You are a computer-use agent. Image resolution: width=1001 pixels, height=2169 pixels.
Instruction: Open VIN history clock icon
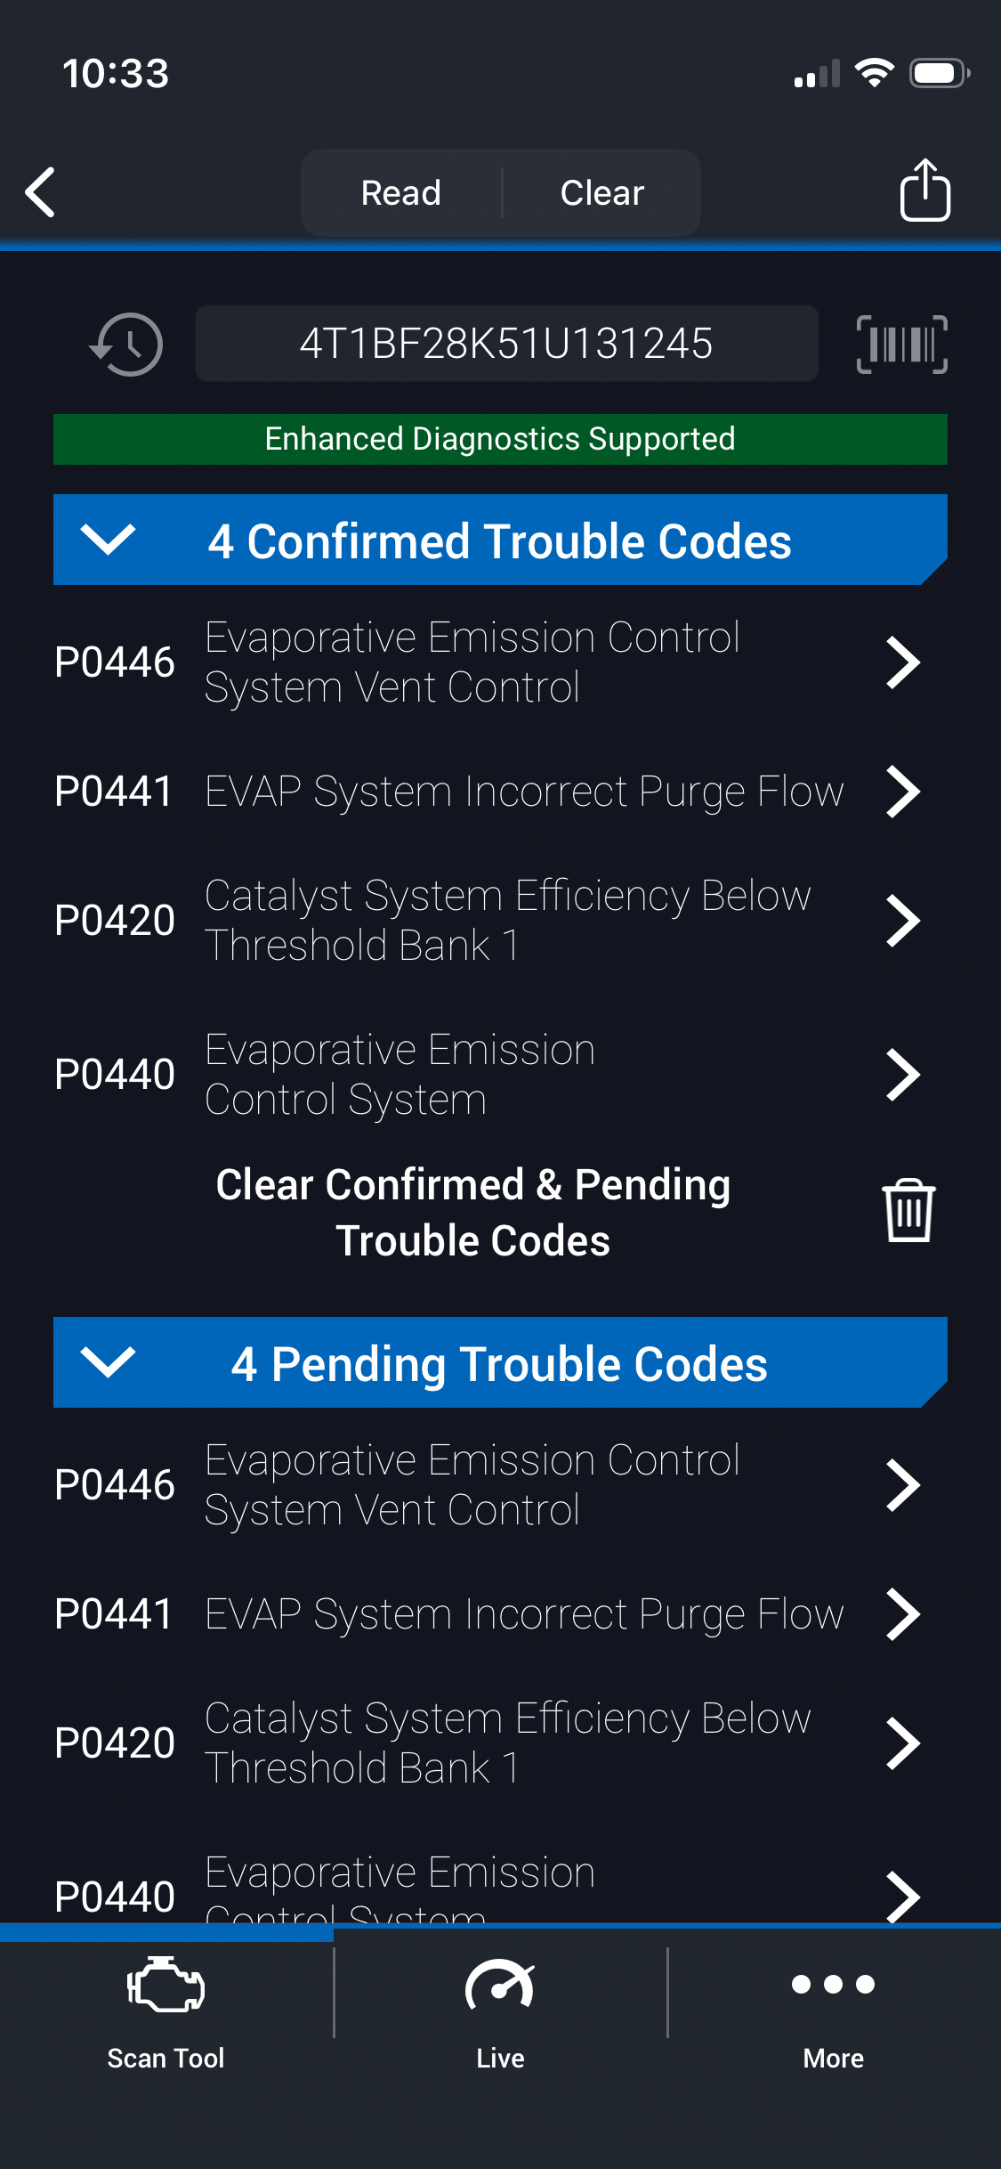pyautogui.click(x=126, y=345)
